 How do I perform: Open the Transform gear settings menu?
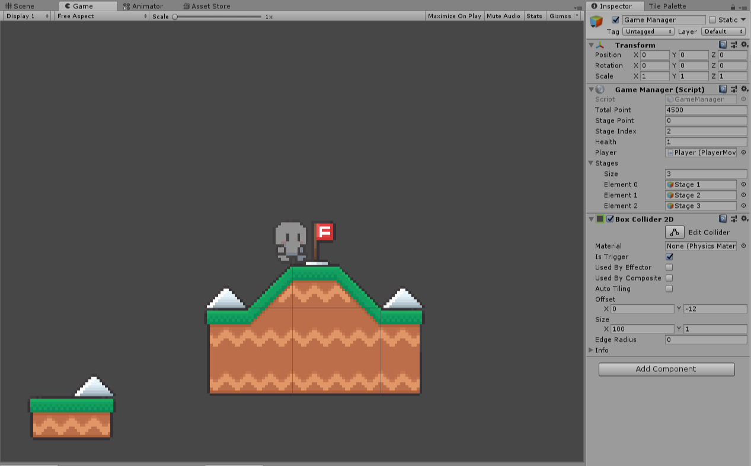coord(744,45)
